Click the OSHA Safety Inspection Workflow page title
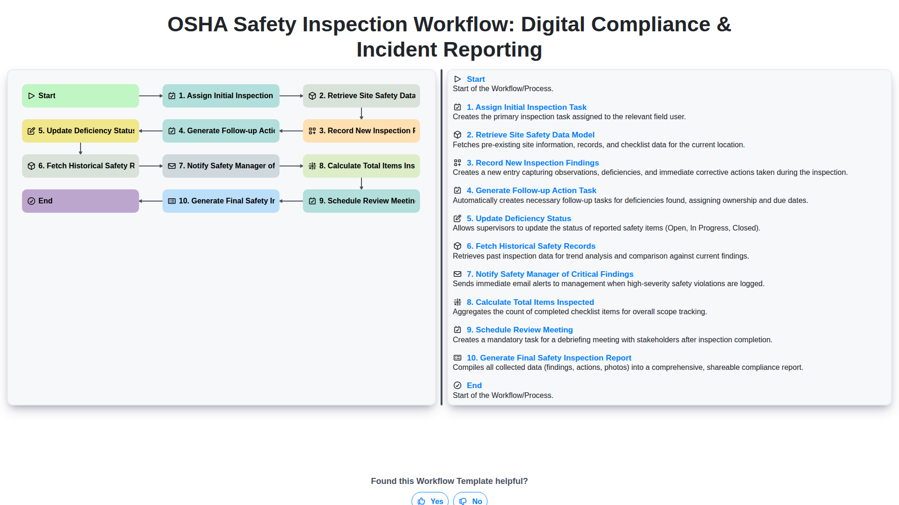 [x=449, y=37]
